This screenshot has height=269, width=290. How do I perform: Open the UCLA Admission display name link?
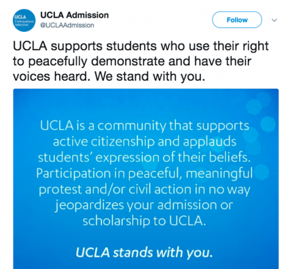coord(74,15)
